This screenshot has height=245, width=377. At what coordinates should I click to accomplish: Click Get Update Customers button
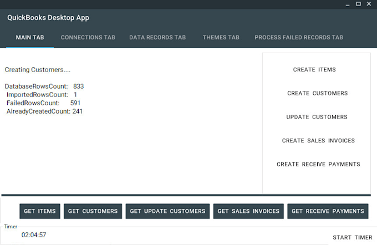click(167, 211)
